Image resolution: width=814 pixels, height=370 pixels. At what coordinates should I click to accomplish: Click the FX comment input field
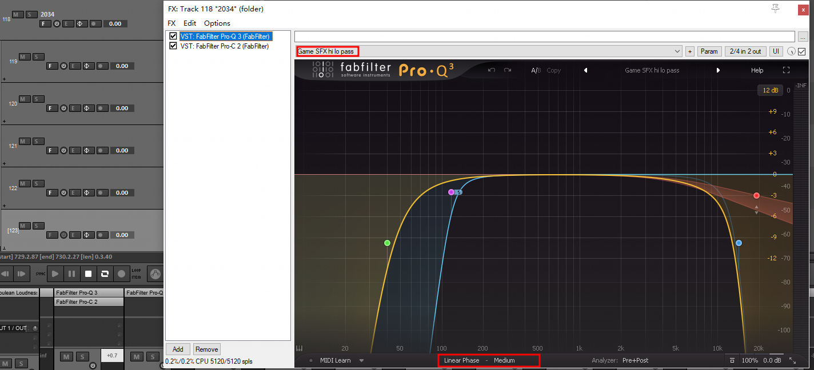click(544, 37)
